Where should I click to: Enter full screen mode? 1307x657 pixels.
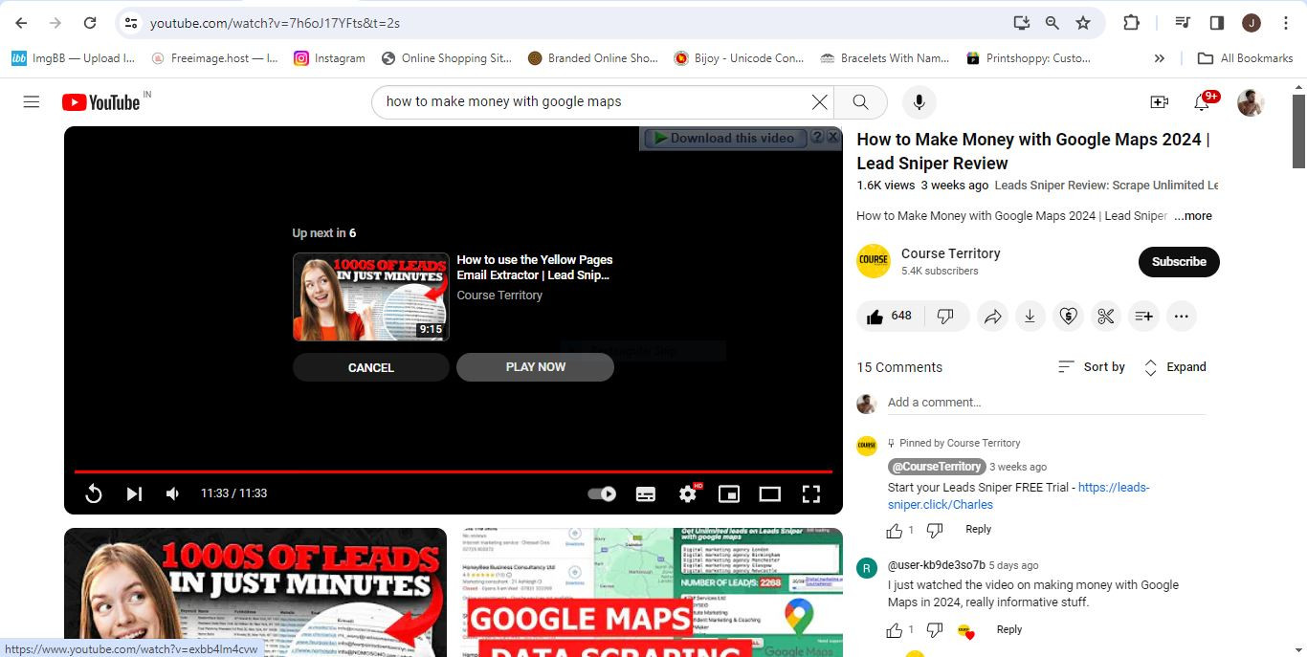coord(811,493)
